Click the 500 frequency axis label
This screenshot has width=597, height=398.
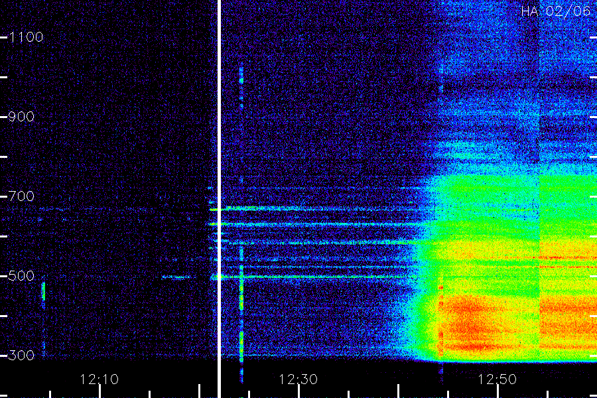pyautogui.click(x=21, y=276)
